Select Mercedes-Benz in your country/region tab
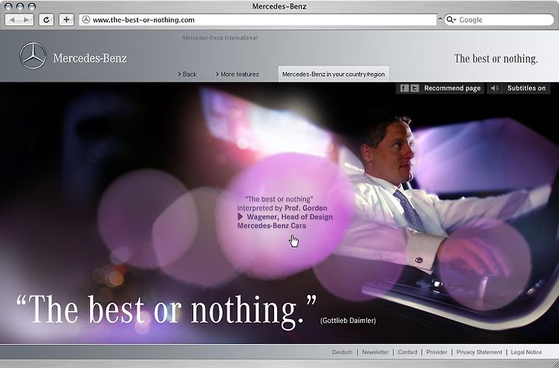 (334, 75)
